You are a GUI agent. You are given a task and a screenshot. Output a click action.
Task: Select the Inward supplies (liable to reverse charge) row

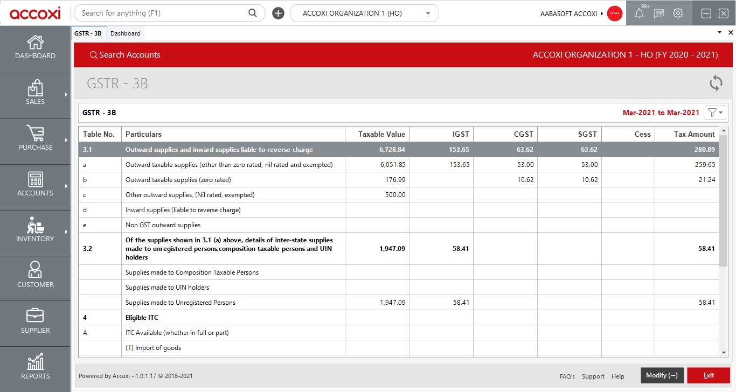[399, 210]
